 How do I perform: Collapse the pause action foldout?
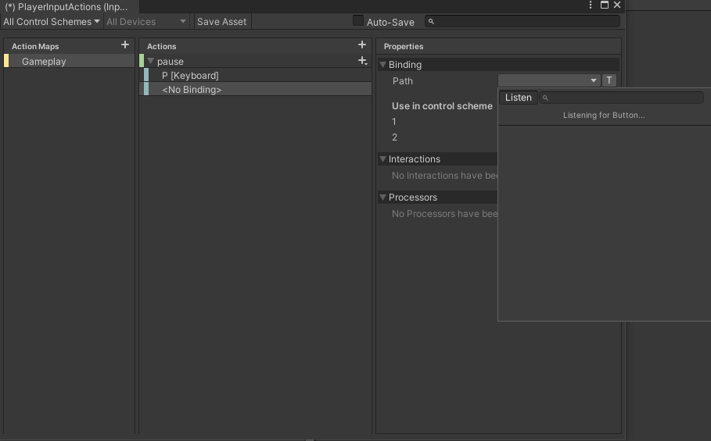tap(151, 62)
